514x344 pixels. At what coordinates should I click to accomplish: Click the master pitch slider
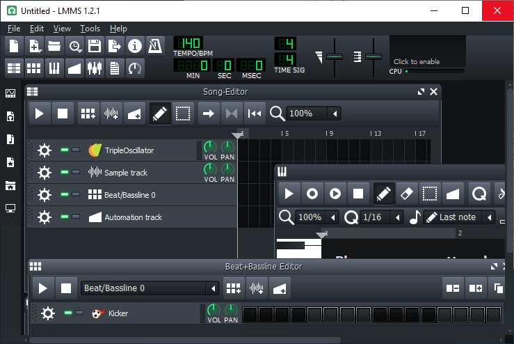(x=374, y=57)
